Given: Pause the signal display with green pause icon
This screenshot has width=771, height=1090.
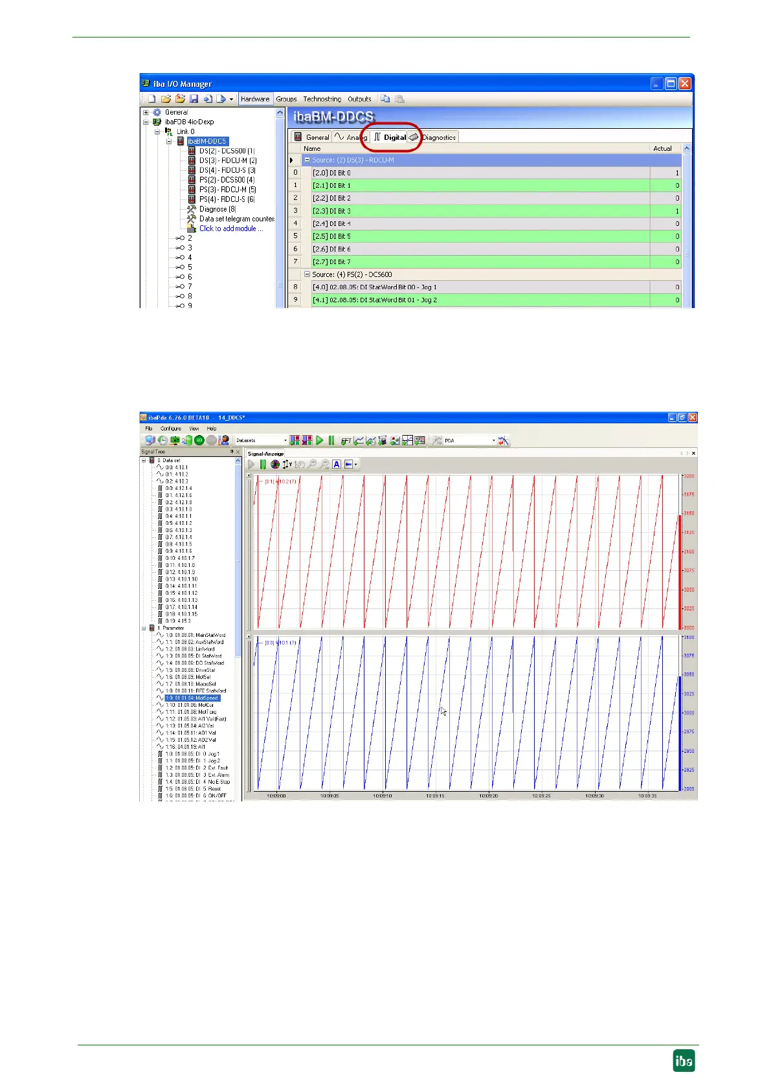Looking at the screenshot, I should [263, 464].
